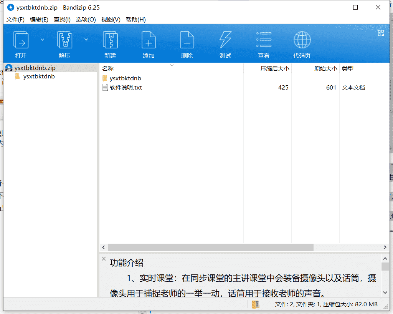
Task: Click preview pane scroll up arrow
Action: [385, 258]
